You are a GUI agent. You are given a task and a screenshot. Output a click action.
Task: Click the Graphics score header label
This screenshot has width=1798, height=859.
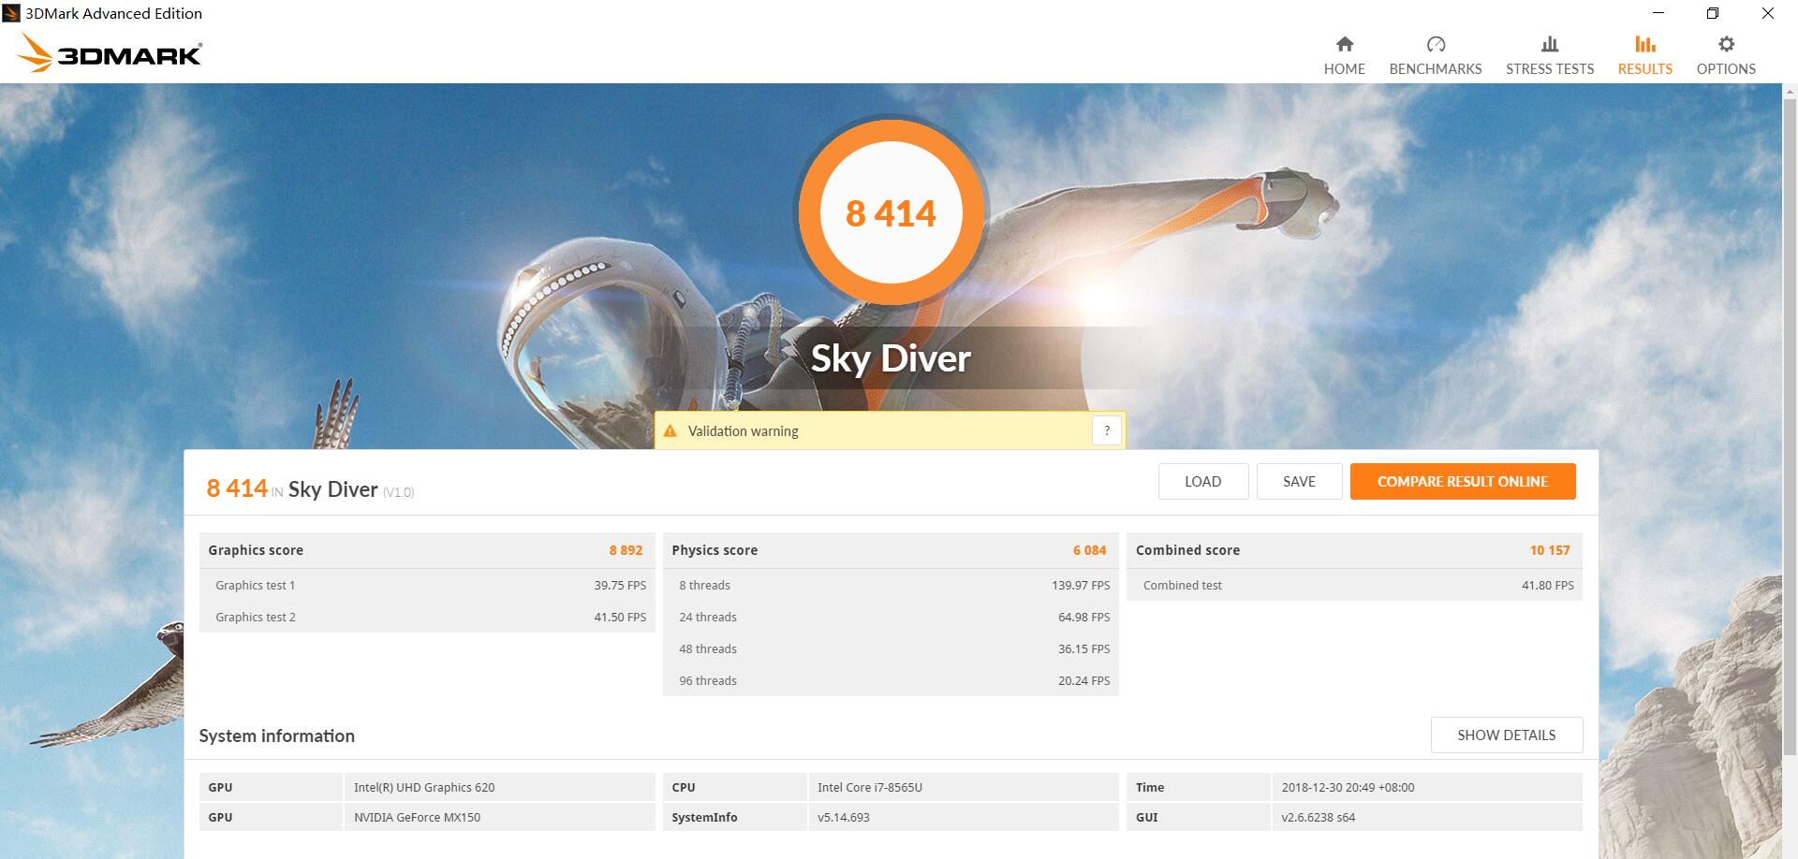click(x=256, y=550)
